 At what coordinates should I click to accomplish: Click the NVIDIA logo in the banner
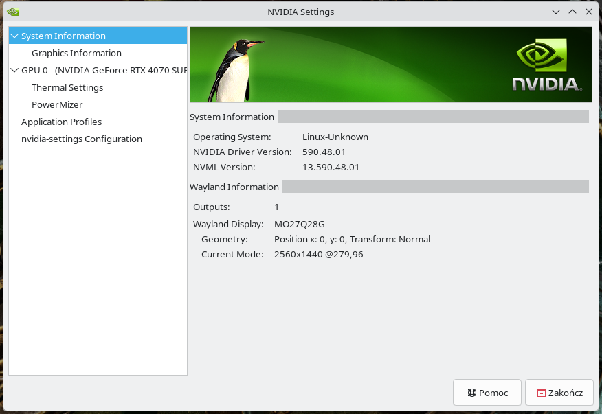coord(547,65)
